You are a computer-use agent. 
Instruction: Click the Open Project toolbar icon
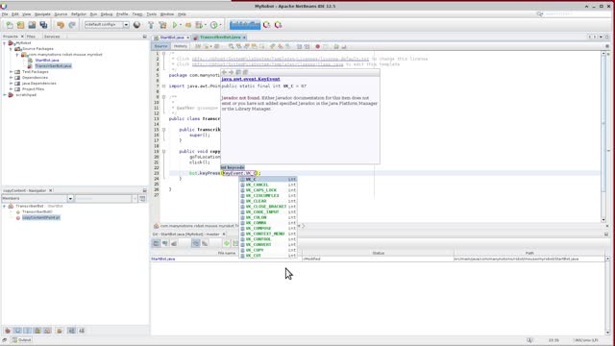pyautogui.click(x=32, y=25)
